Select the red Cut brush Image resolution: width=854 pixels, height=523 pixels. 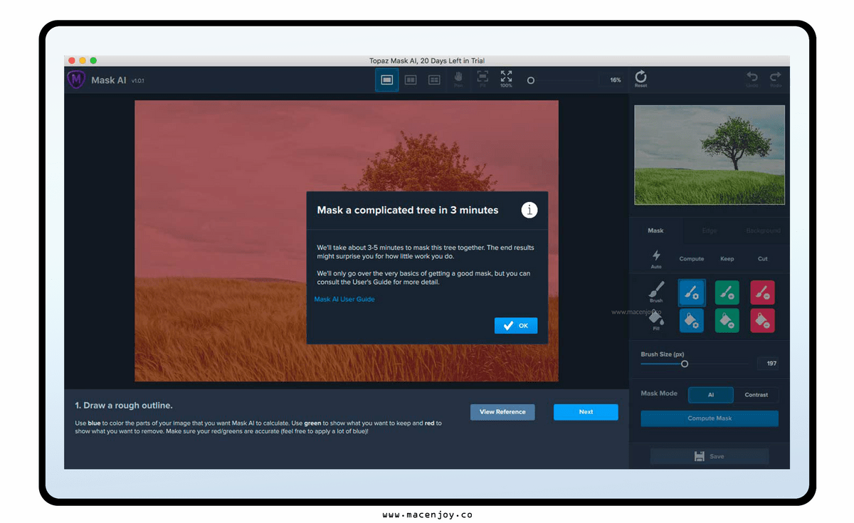[x=763, y=292]
